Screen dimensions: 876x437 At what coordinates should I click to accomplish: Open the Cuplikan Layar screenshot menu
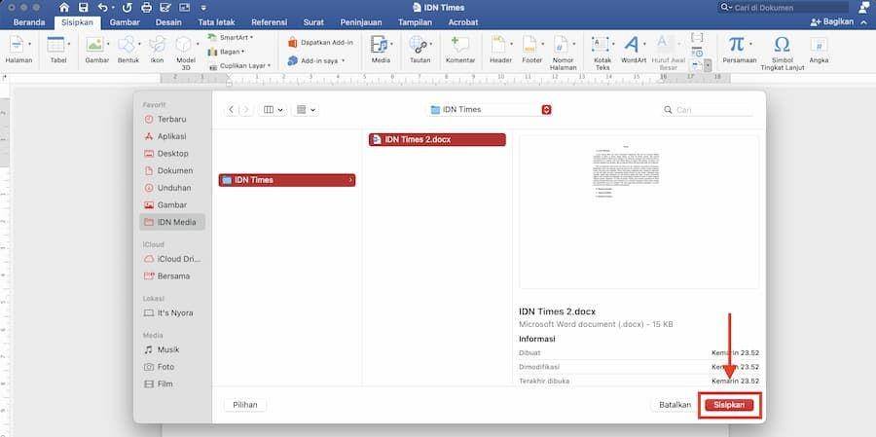pyautogui.click(x=239, y=66)
